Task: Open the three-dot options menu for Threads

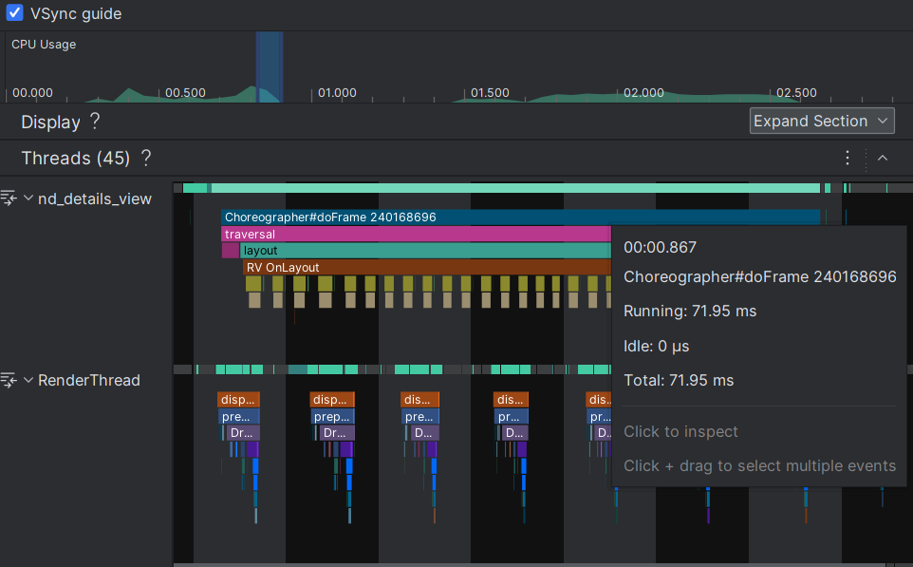Action: click(848, 158)
